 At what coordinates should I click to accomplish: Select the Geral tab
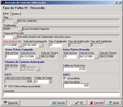click(6, 14)
